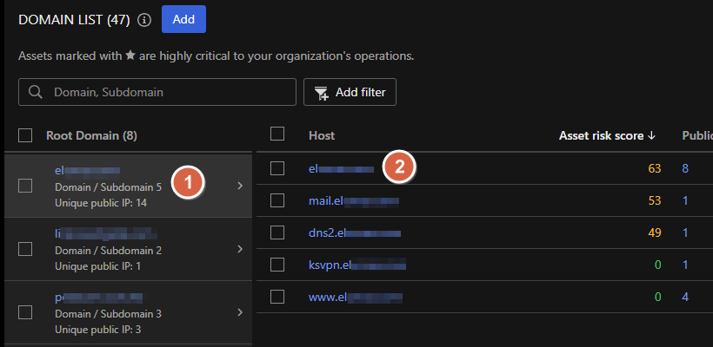Click the public IP count 8 link
The height and width of the screenshot is (347, 713).
tap(685, 168)
